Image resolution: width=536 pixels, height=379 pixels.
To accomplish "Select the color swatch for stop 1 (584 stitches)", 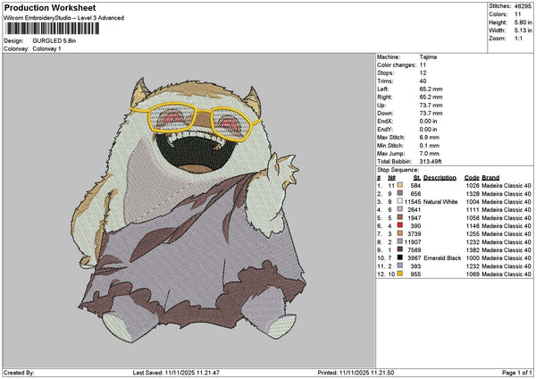I will pyautogui.click(x=400, y=185).
